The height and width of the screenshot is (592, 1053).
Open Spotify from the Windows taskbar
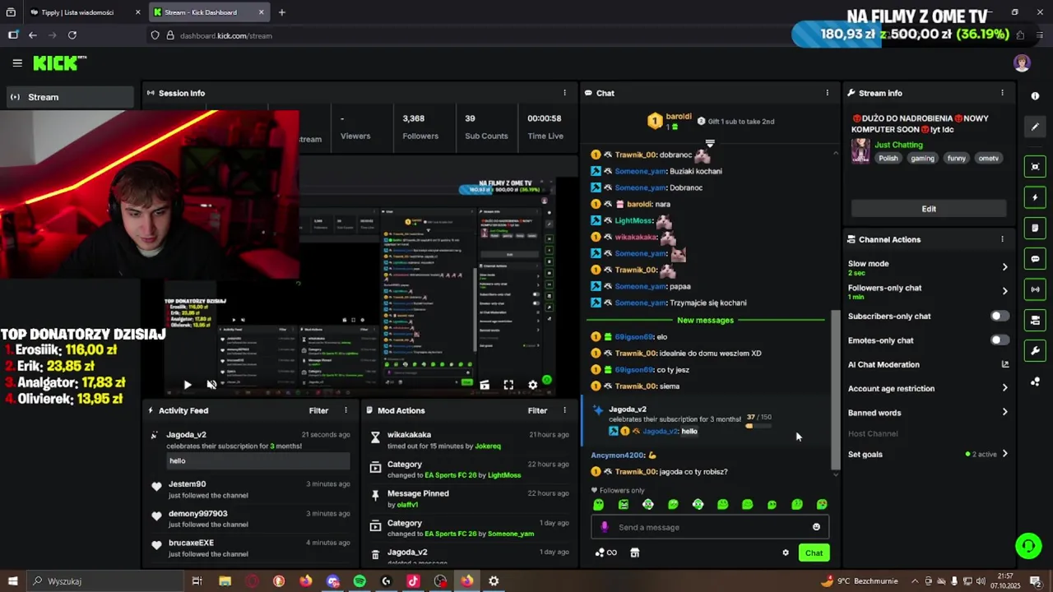point(360,581)
